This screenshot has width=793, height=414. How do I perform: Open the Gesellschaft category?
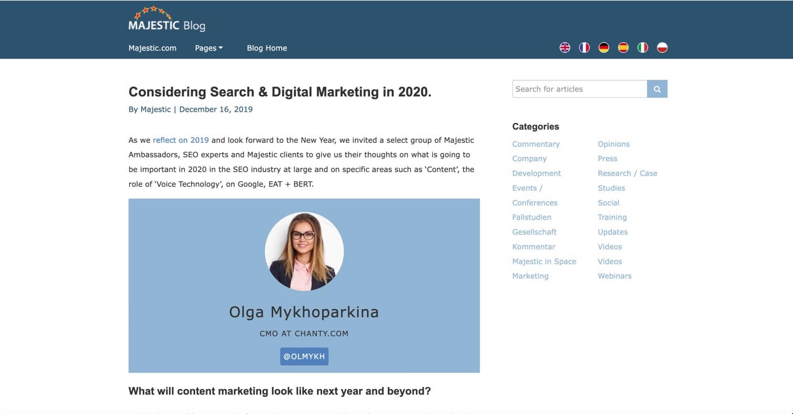pyautogui.click(x=534, y=232)
